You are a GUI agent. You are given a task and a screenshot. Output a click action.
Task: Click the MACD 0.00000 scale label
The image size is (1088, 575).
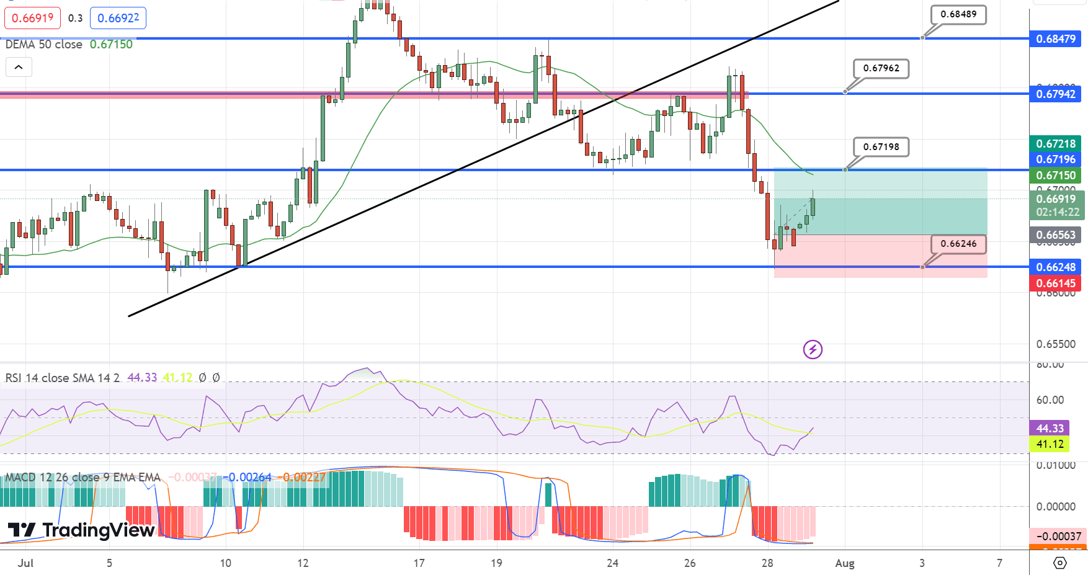(x=1056, y=507)
